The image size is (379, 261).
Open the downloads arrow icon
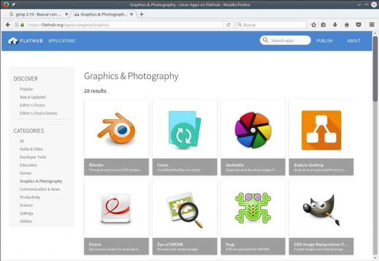coord(335,25)
